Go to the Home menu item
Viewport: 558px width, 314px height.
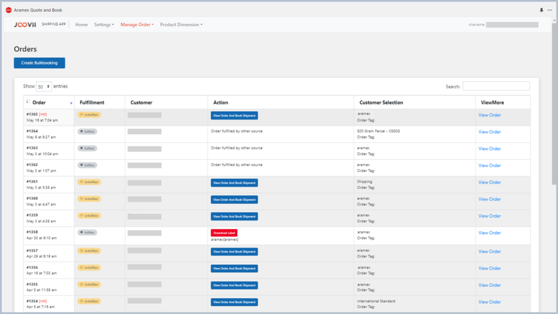(x=81, y=25)
